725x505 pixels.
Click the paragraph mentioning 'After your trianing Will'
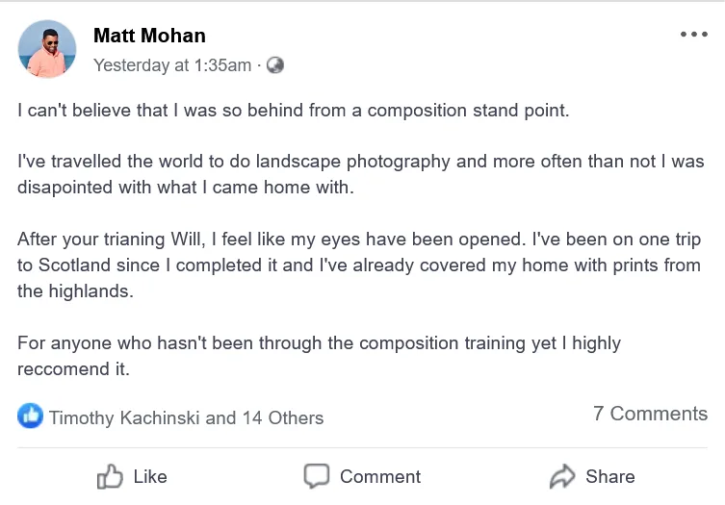click(x=358, y=265)
